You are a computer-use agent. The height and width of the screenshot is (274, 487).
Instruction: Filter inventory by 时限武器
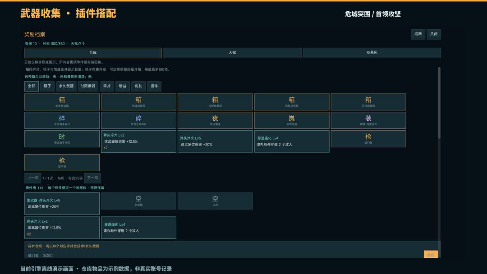[88, 86]
